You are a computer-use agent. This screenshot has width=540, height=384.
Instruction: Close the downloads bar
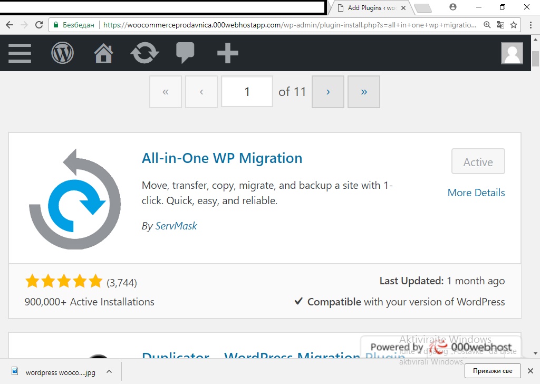click(531, 371)
